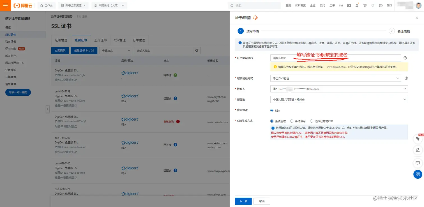This screenshot has height=207, width=424.
Task: Select 手动填写 CSR option
Action: (292, 121)
